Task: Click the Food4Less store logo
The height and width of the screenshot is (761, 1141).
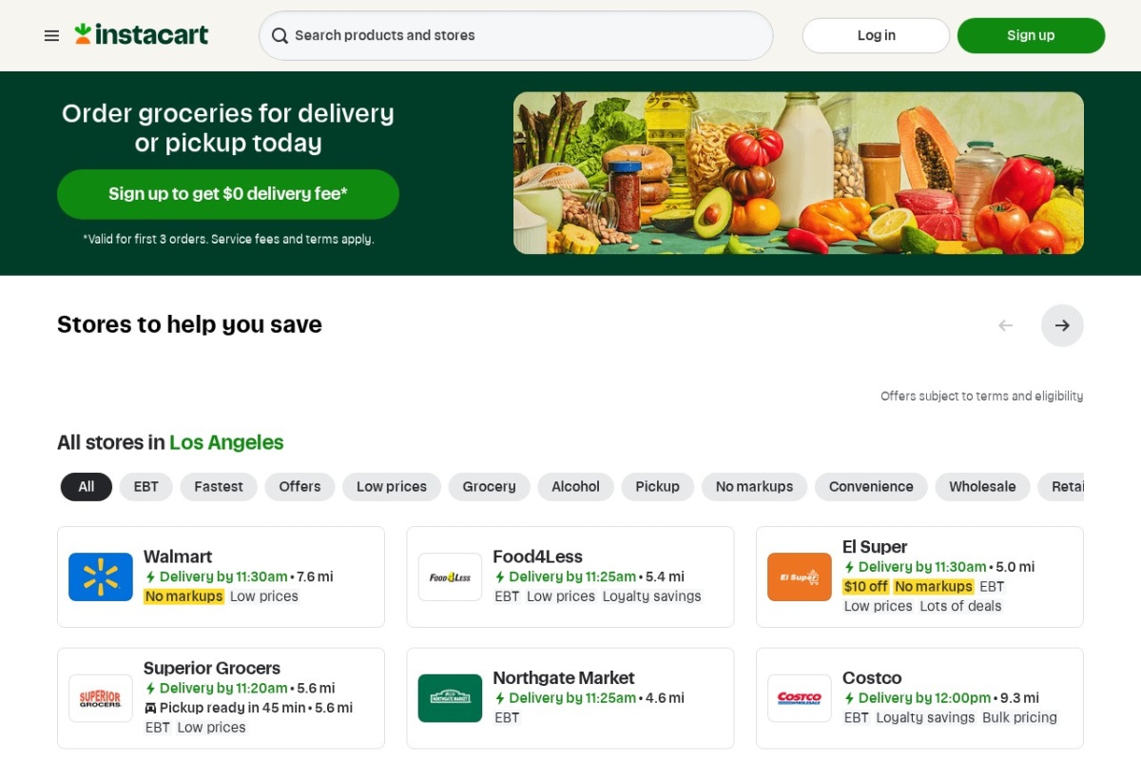Action: pyautogui.click(x=450, y=576)
